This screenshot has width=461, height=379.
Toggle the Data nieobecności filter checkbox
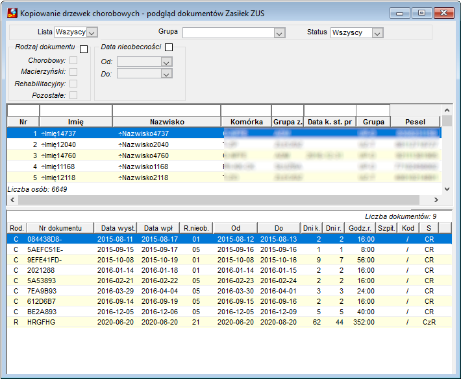pyautogui.click(x=169, y=47)
